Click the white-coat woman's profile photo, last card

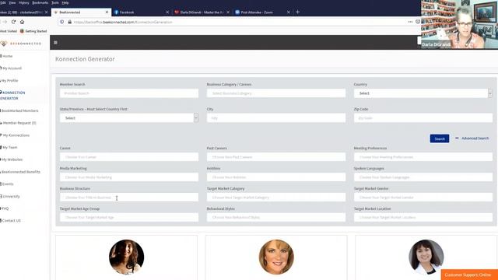426,257
